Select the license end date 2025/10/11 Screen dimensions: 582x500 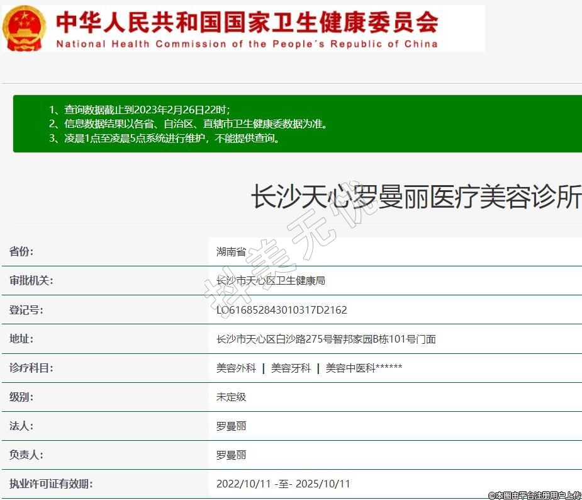tap(322, 484)
